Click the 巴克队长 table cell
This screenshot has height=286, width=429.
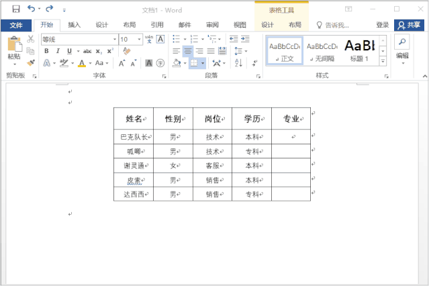133,136
